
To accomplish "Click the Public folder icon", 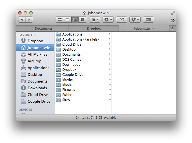I will [58, 95].
